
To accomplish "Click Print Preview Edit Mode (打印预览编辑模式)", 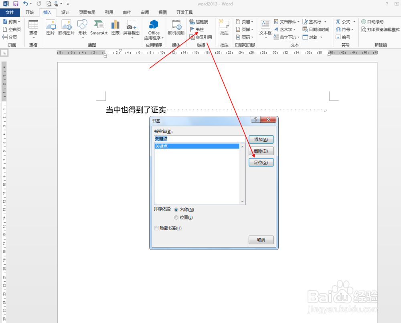I will [380, 29].
